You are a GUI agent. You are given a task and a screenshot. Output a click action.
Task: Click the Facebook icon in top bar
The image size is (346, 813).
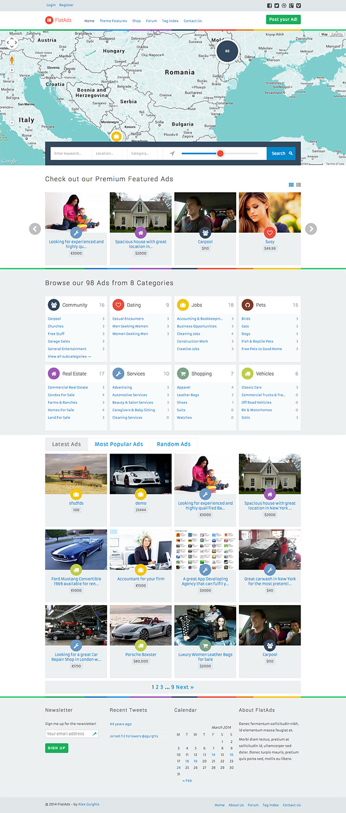(x=270, y=5)
